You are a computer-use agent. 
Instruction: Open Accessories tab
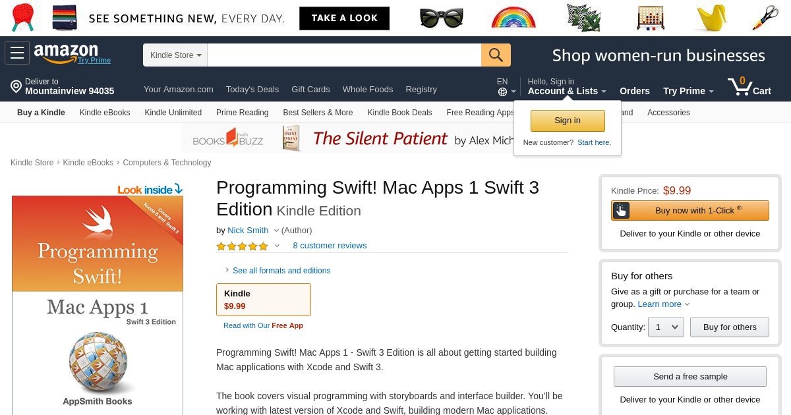point(668,113)
